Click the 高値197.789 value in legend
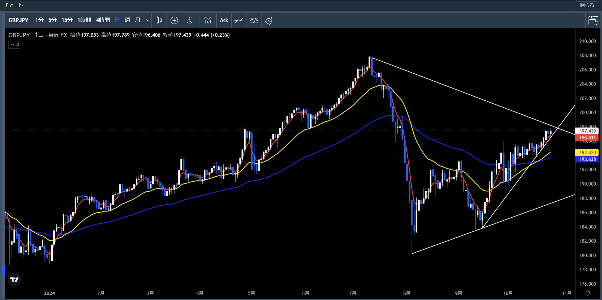 coord(115,35)
